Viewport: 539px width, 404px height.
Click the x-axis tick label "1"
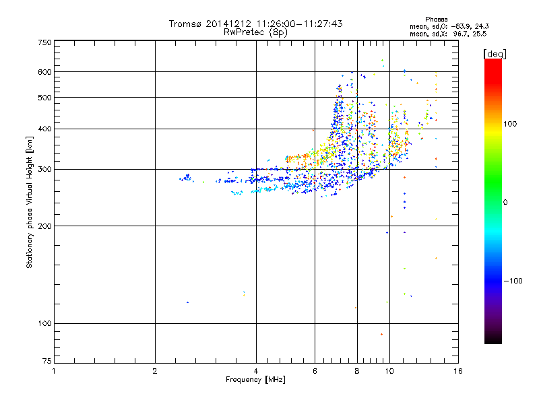[x=54, y=371]
